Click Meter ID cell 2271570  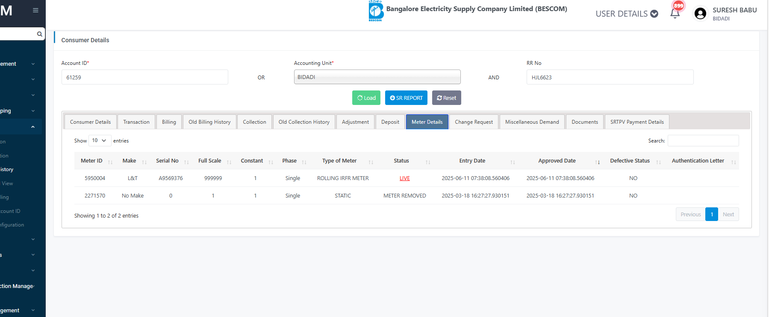coord(95,196)
